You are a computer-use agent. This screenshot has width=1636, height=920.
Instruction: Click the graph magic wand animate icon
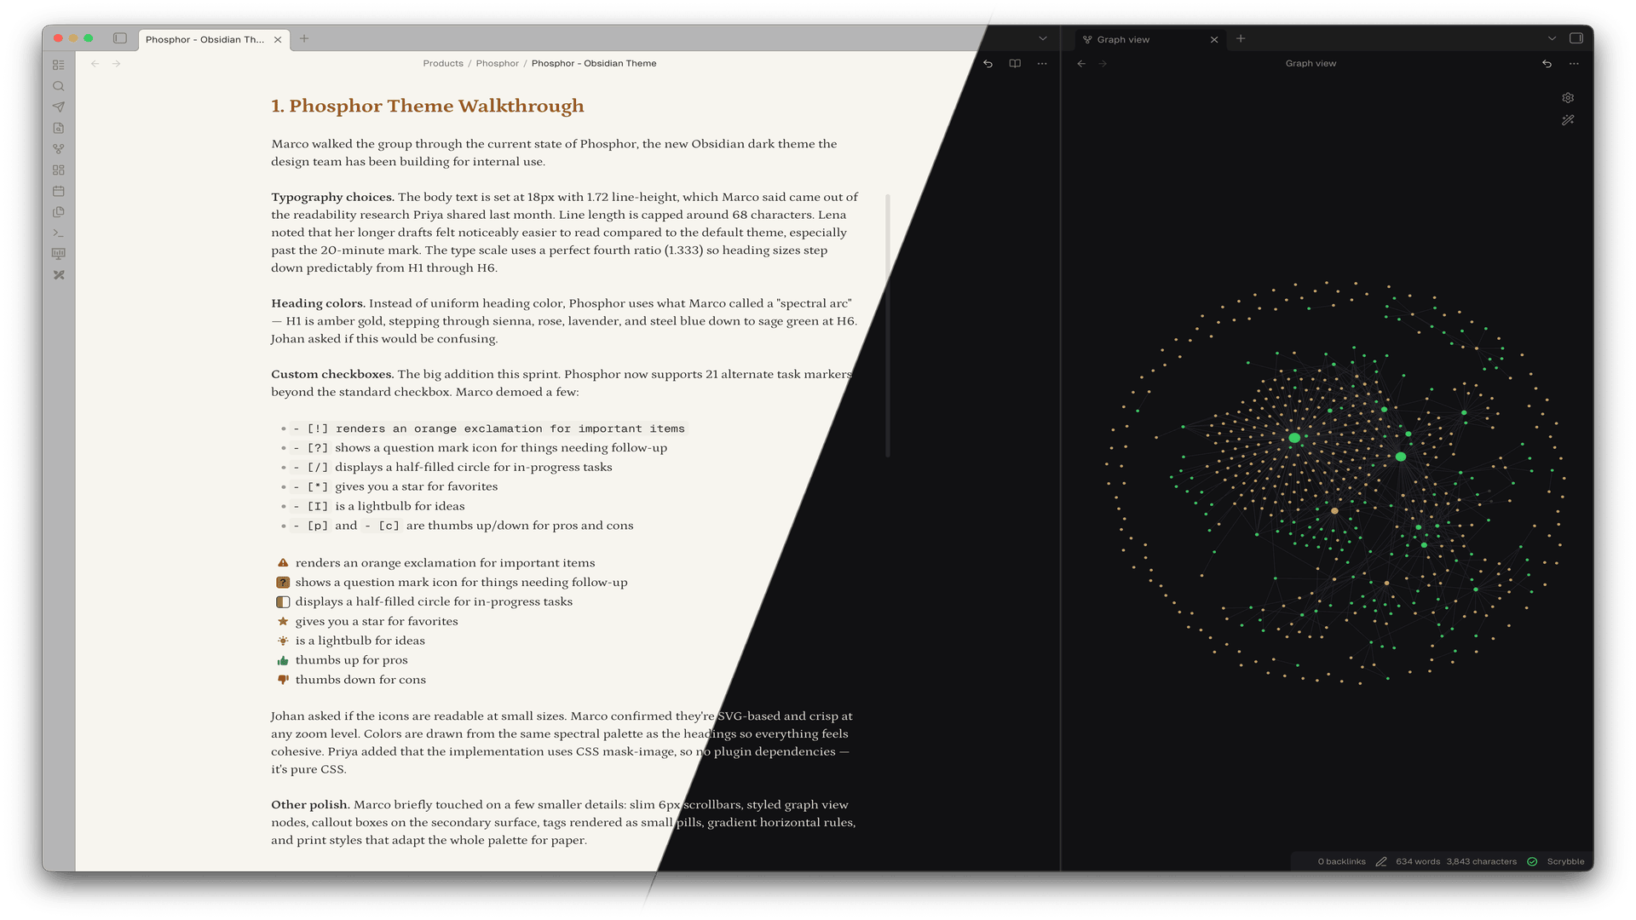[x=1568, y=120]
